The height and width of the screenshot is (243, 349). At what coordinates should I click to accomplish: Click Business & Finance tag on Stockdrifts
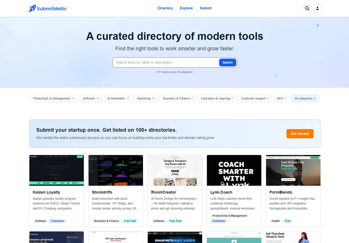tap(107, 221)
